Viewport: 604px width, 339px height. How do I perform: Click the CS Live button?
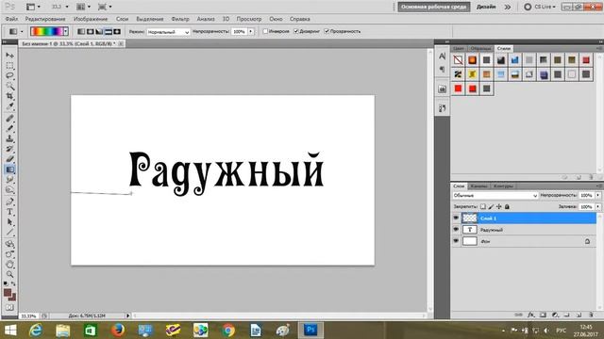[541, 7]
